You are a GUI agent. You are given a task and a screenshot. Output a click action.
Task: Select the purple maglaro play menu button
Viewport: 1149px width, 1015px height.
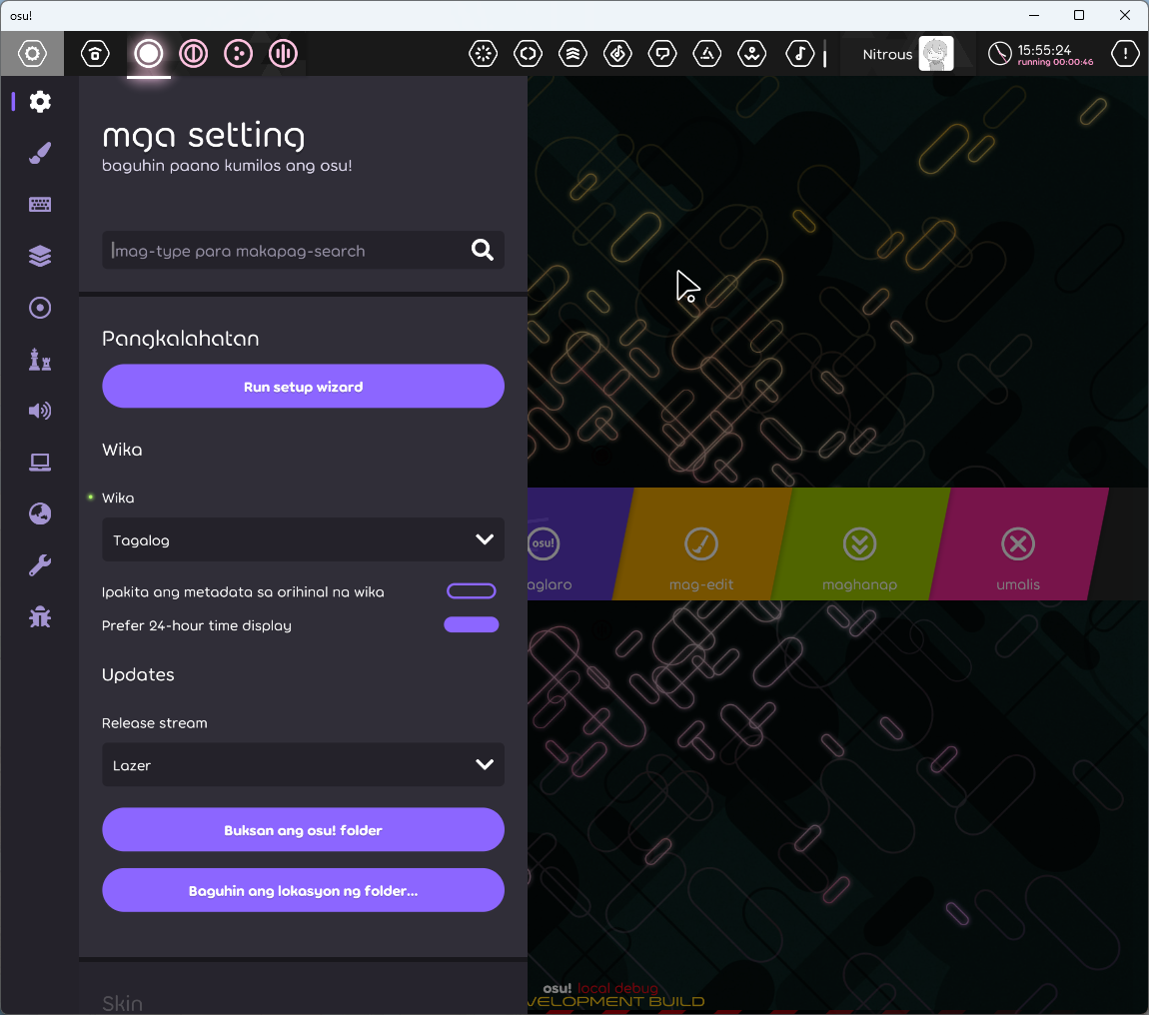(574, 544)
